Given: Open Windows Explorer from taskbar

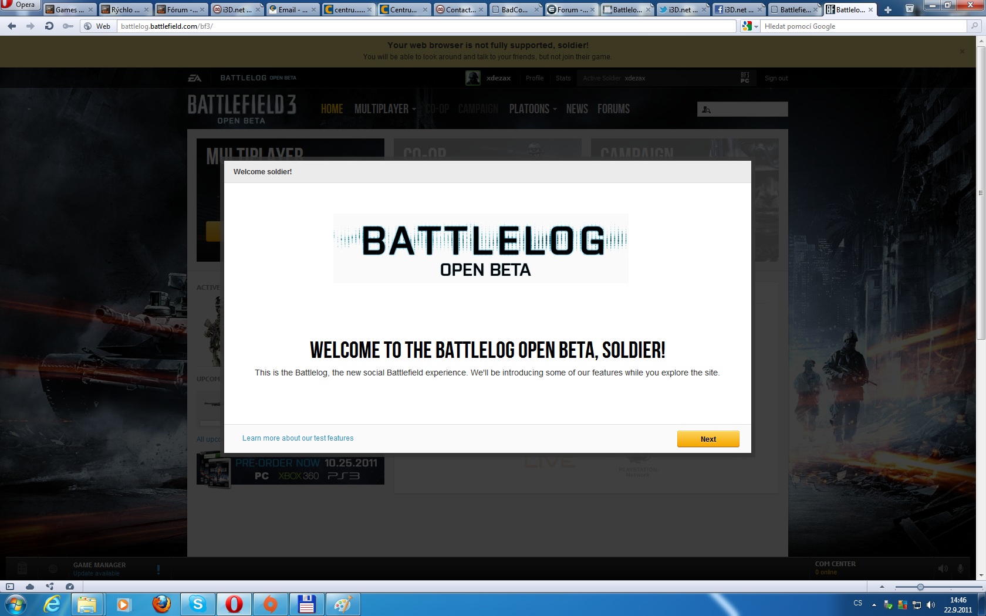Looking at the screenshot, I should 87,604.
